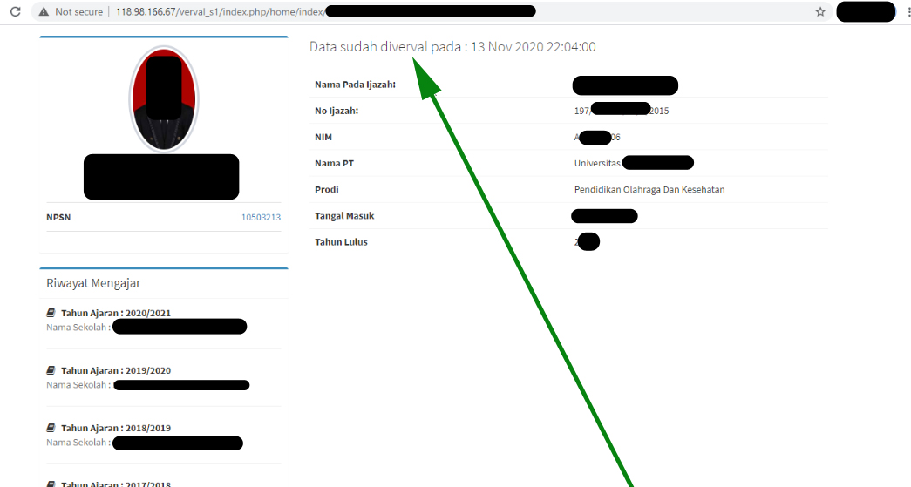The height and width of the screenshot is (487, 911).
Task: Click the 'Not secure' label in address bar
Action: tap(79, 11)
